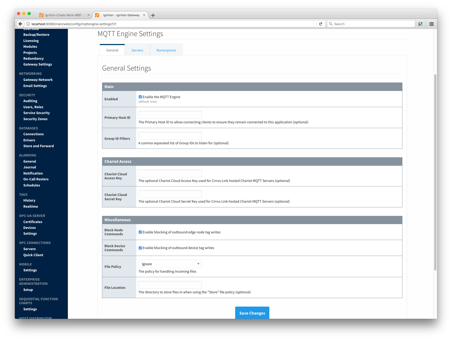
Task: Open History under Tags
Action: click(x=29, y=200)
